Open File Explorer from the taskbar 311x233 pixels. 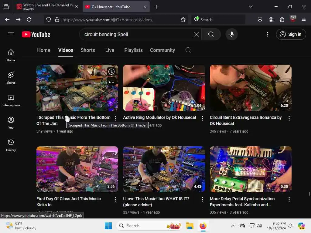190,226
